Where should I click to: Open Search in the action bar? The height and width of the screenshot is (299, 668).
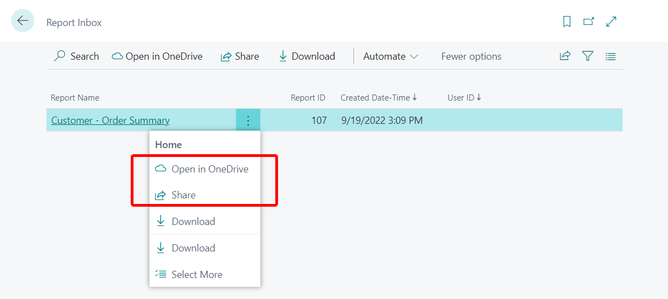tap(76, 56)
